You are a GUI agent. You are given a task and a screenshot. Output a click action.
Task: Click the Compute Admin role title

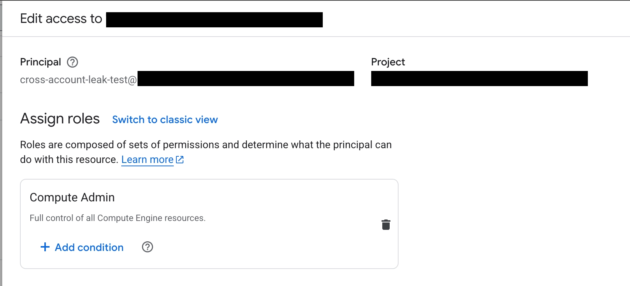pos(72,197)
